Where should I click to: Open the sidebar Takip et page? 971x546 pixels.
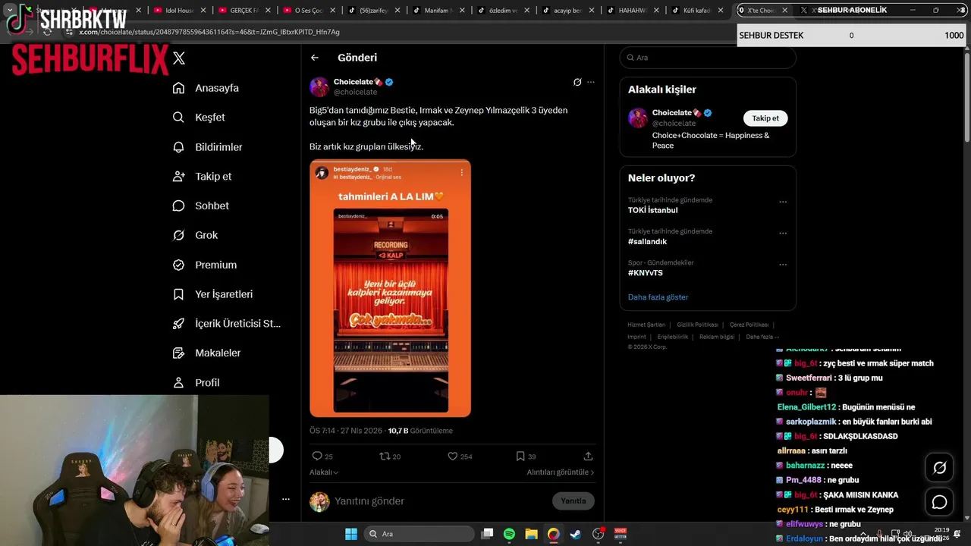[202, 176]
